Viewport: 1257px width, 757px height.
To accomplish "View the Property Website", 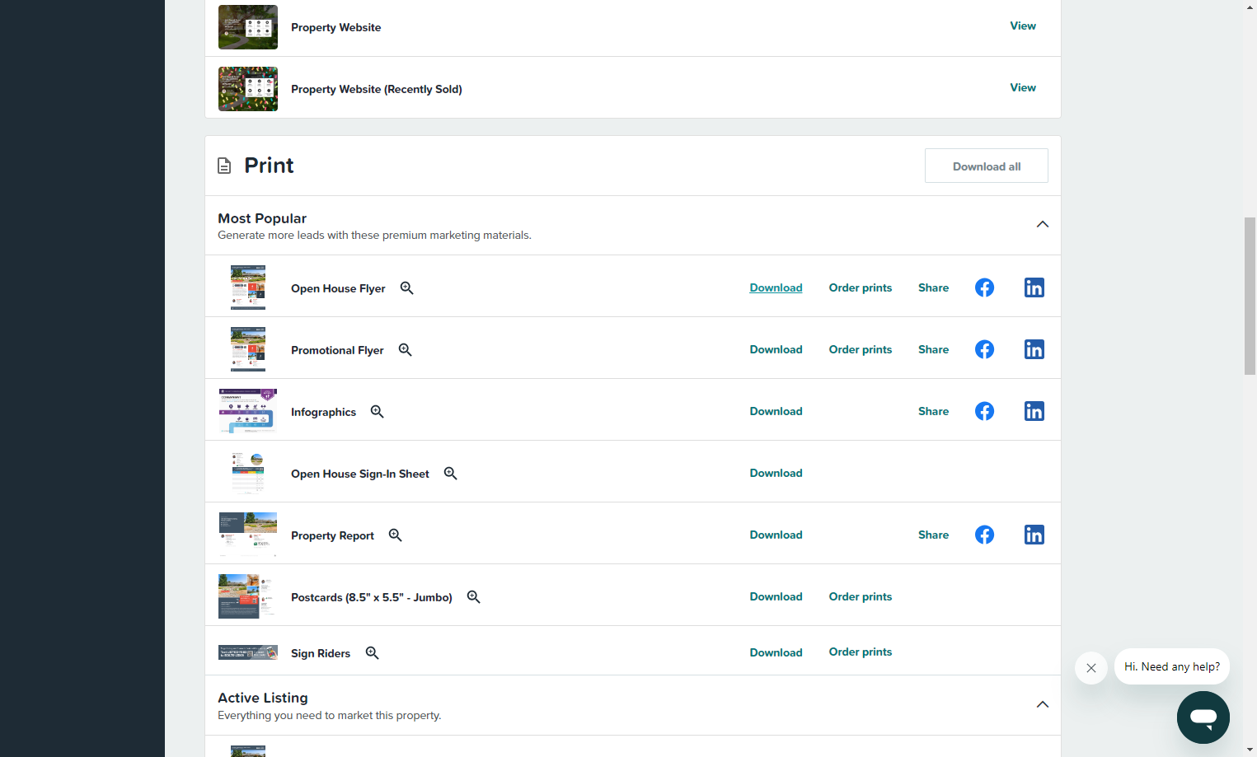I will click(1023, 26).
